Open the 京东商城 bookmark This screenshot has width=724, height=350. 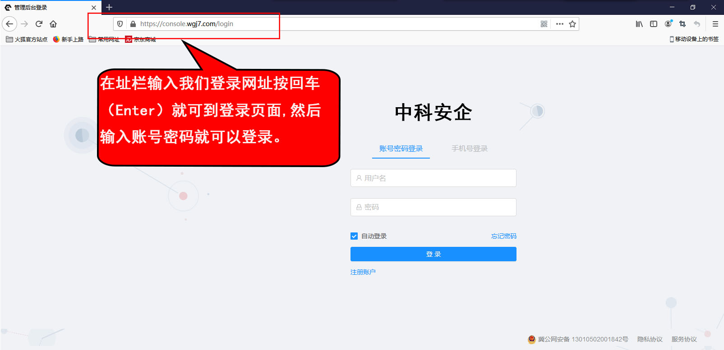[140, 39]
